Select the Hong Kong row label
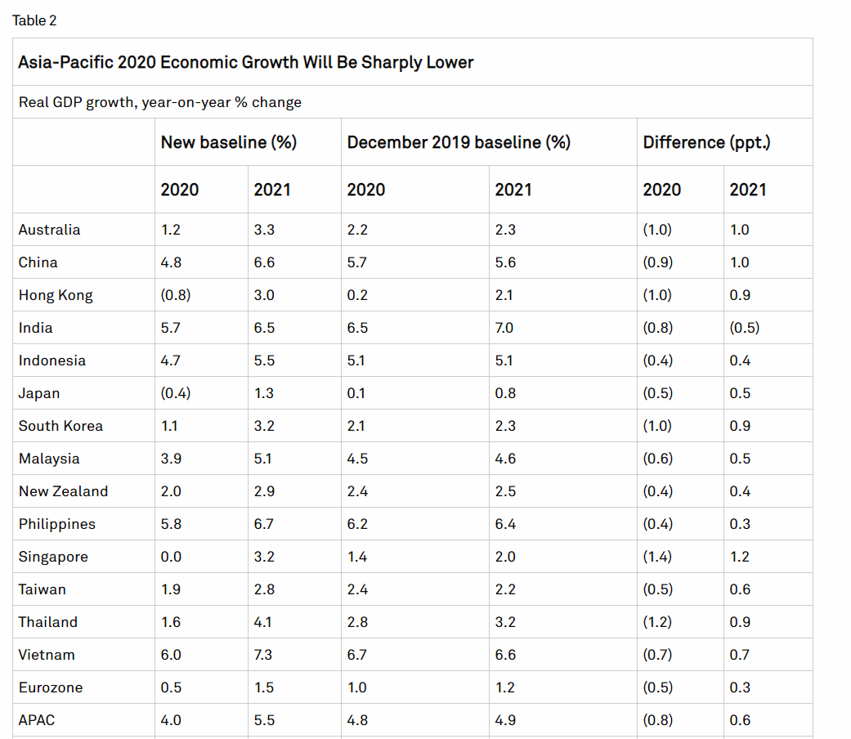The width and height of the screenshot is (851, 739). coord(56,295)
